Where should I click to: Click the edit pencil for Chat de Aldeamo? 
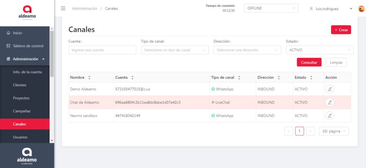330,102
